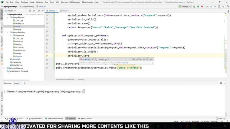Viewport: 230px width, 129px height.
Task: Click the terminal command prompt input
Action: click(84, 91)
